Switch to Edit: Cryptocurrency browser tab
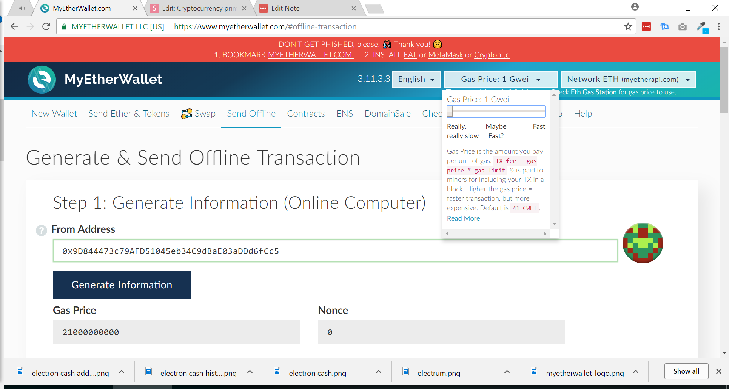This screenshot has height=389, width=729. pyautogui.click(x=198, y=8)
